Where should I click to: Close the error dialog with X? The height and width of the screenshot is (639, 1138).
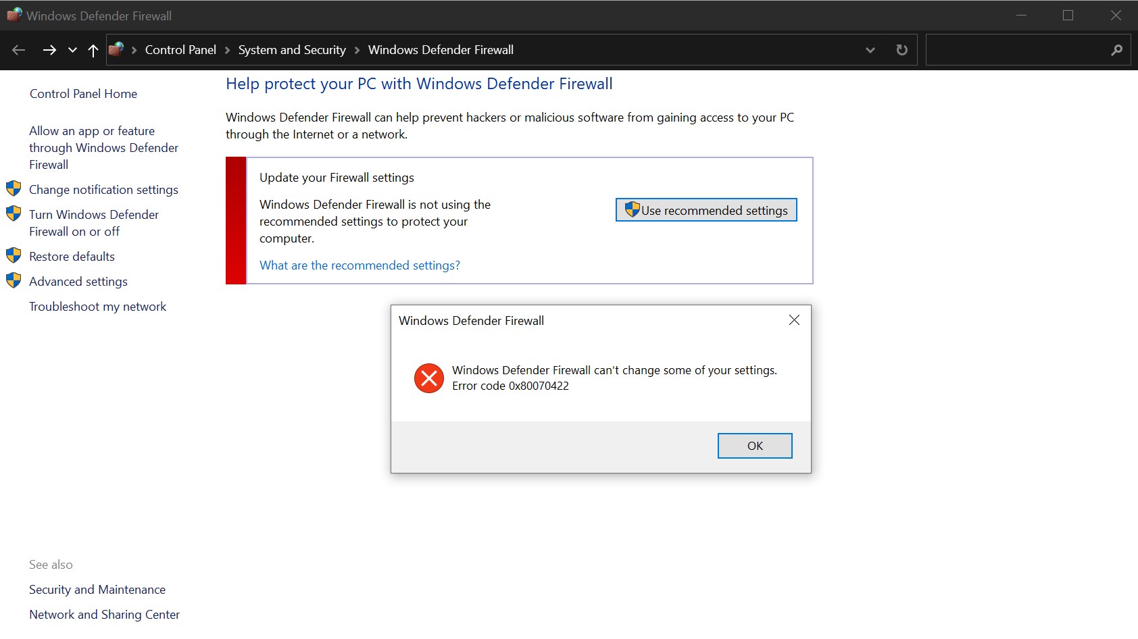[794, 320]
